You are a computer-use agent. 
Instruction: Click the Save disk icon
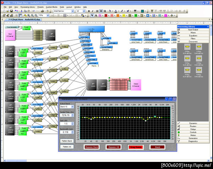(x=12, y=11)
